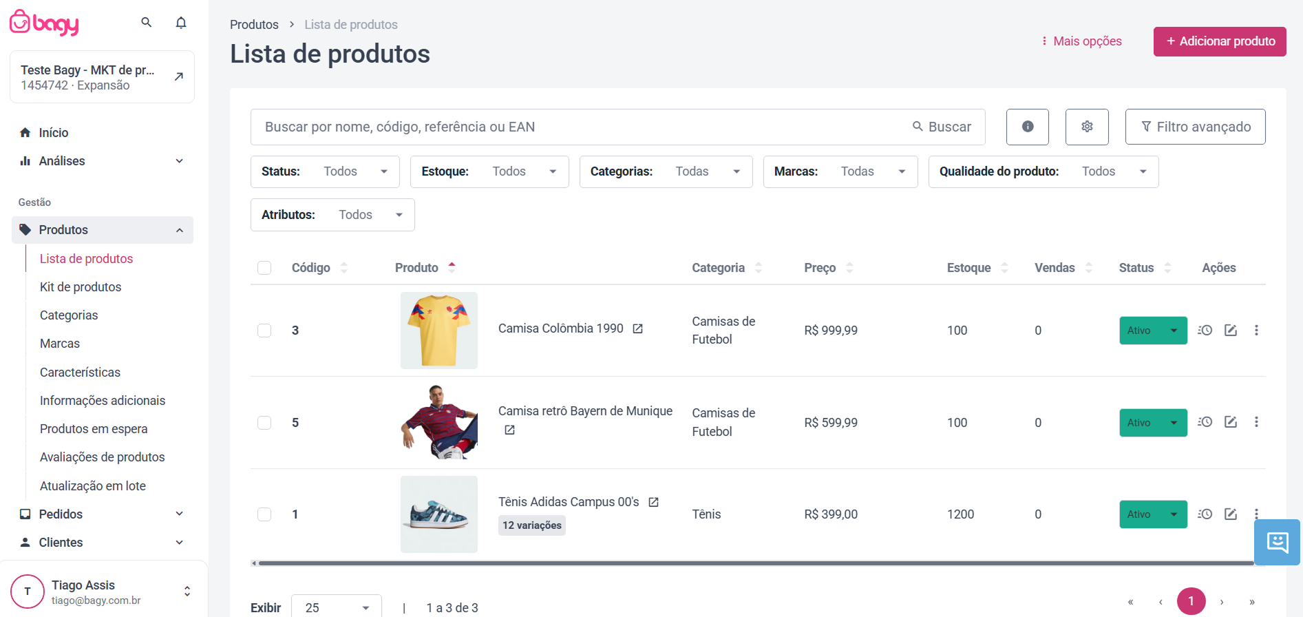1303x617 pixels.
Task: Open more actions for Tênis Adidas Campus
Action: (1256, 514)
